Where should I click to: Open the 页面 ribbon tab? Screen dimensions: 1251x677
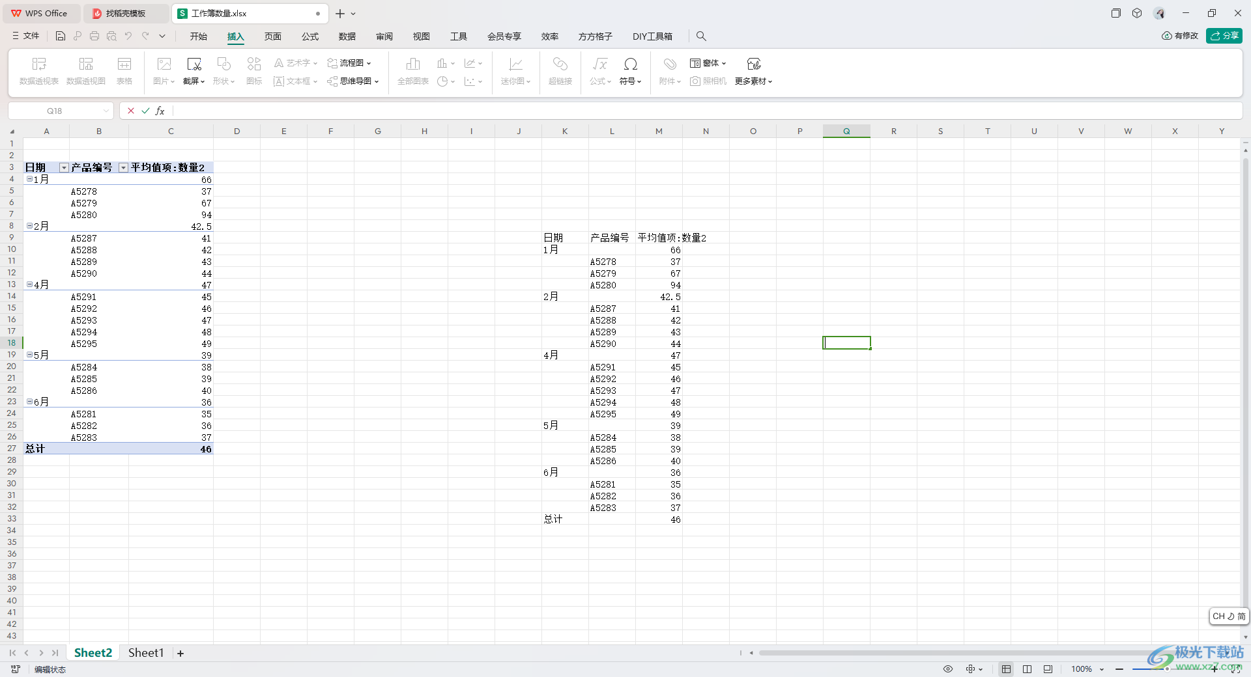tap(273, 36)
